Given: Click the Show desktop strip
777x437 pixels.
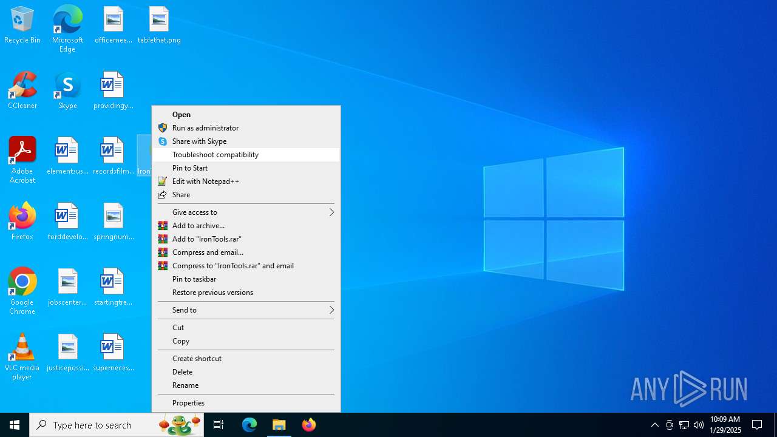Looking at the screenshot, I should [x=775, y=425].
